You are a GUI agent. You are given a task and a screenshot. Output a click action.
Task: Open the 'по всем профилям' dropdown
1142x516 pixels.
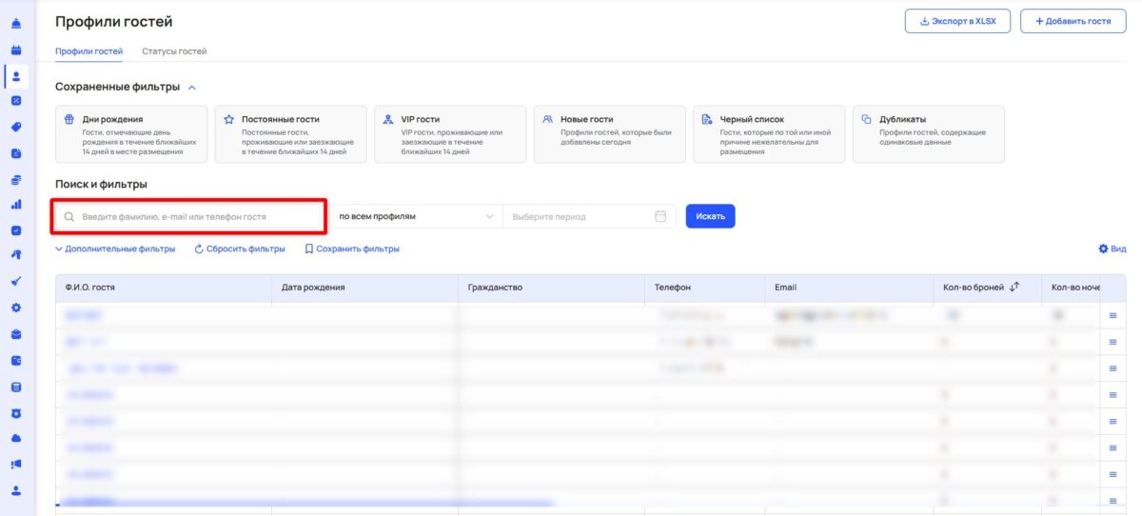click(x=417, y=217)
